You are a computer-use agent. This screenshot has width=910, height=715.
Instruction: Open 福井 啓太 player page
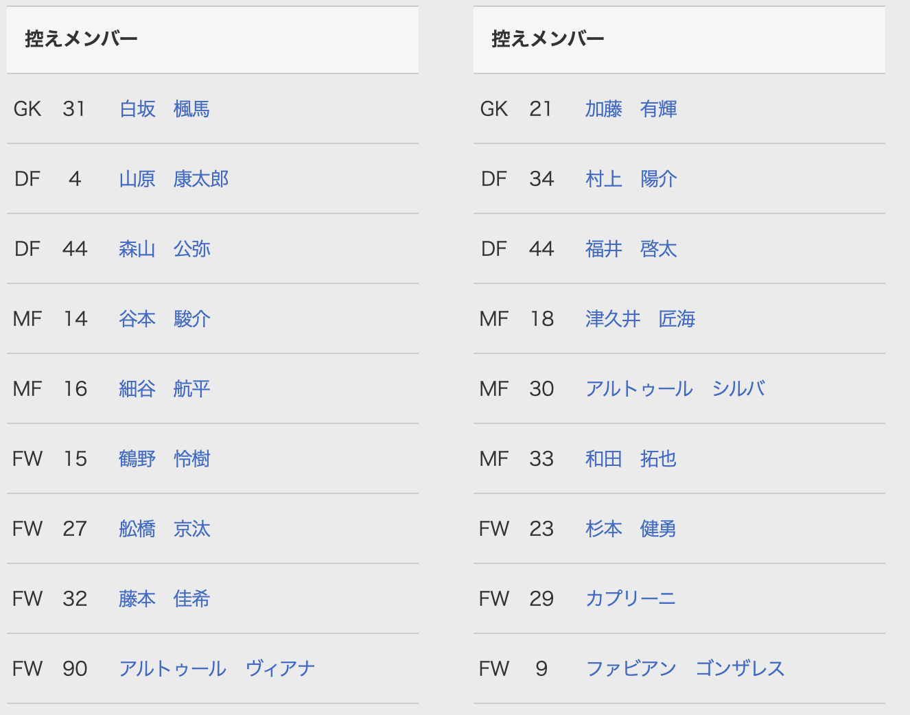631,249
